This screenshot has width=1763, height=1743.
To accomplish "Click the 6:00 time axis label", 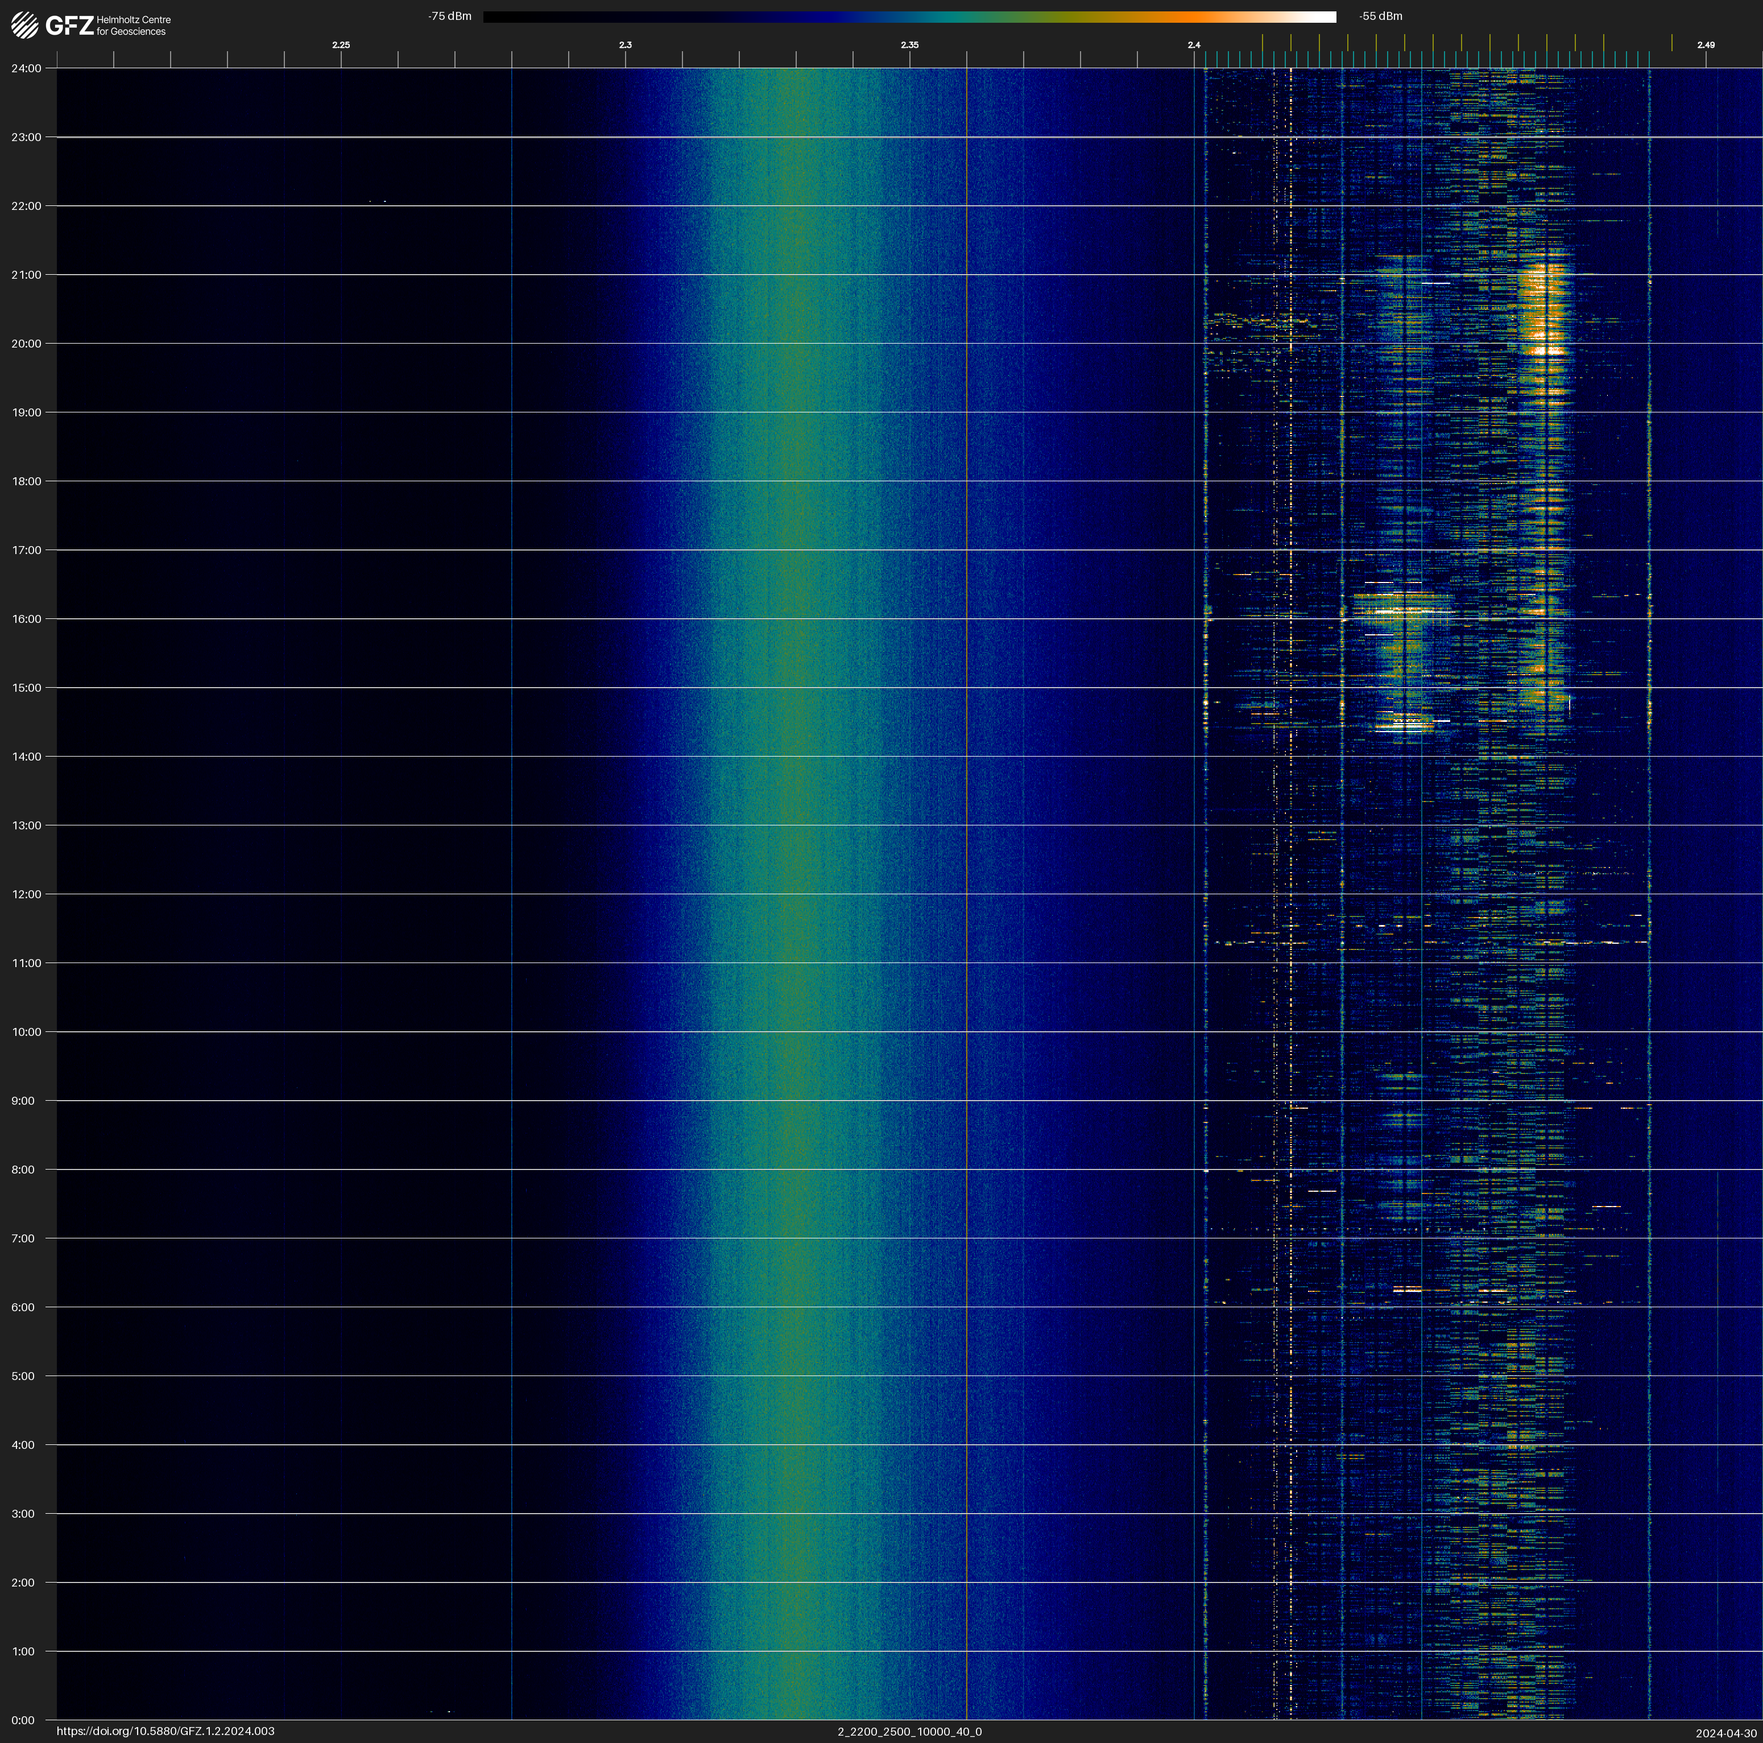I will click(x=23, y=1308).
